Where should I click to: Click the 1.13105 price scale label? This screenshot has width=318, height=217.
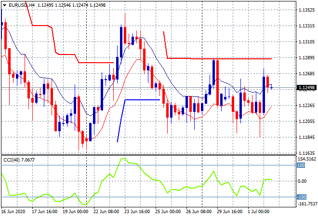(307, 42)
